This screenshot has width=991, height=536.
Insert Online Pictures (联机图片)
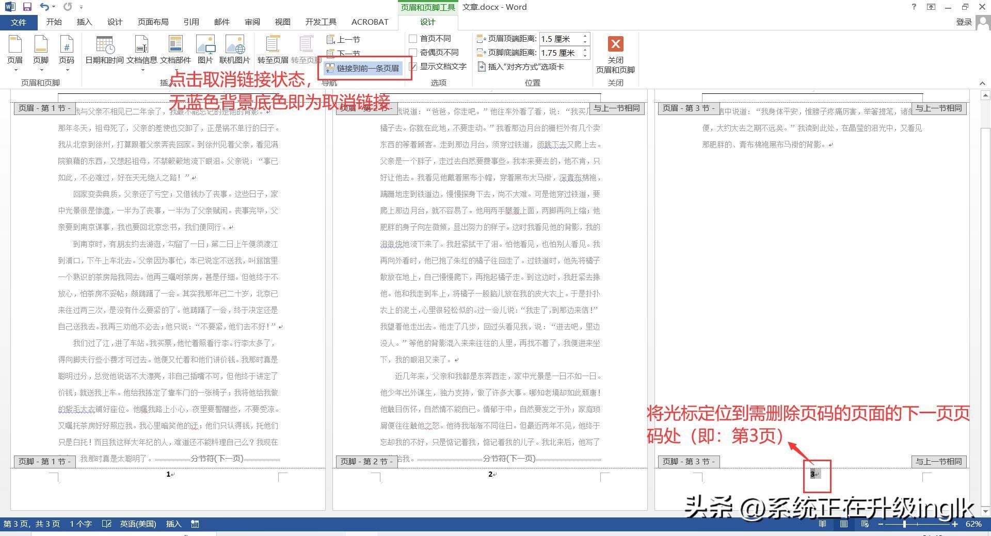click(x=235, y=50)
